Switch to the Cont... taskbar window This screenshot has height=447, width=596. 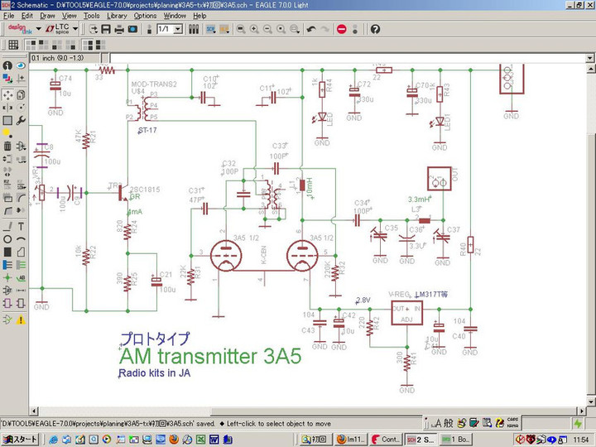[x=386, y=439]
